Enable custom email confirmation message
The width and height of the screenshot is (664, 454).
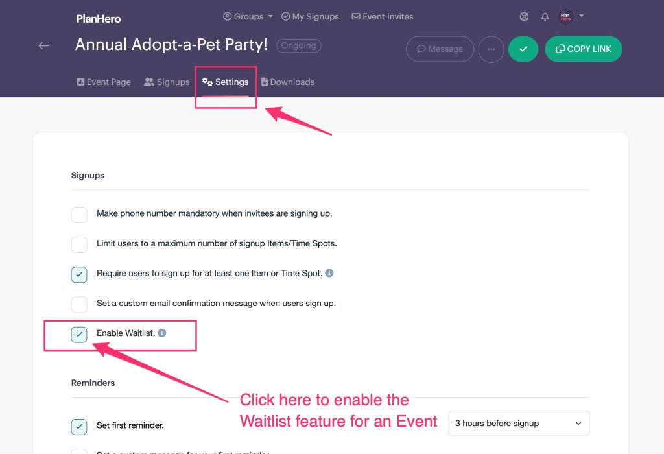click(x=79, y=304)
